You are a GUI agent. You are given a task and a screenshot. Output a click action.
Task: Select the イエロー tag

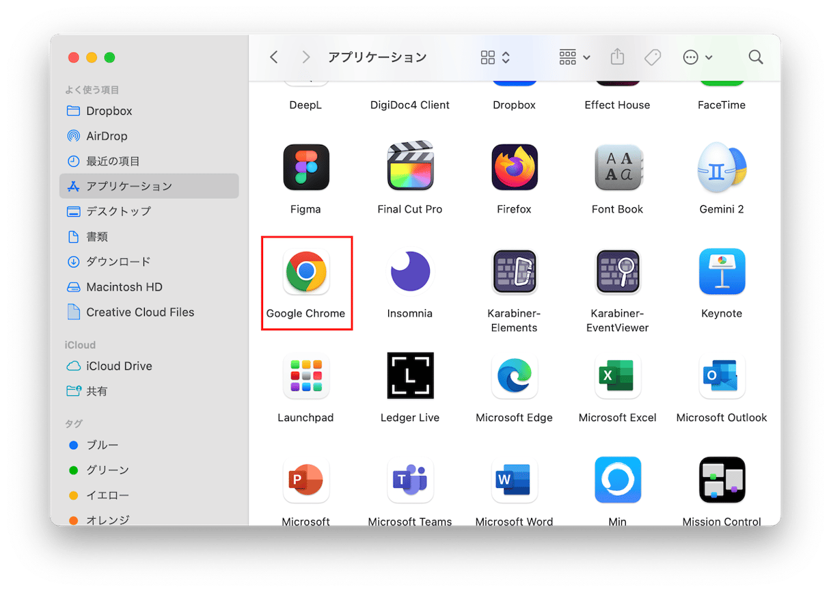tap(149, 496)
